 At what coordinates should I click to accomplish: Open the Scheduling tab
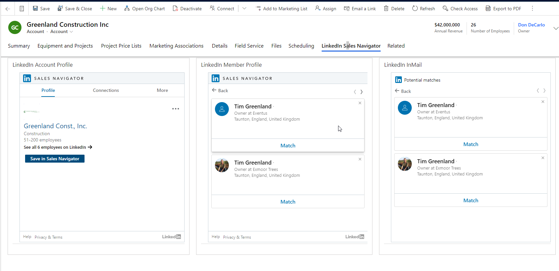pos(301,46)
